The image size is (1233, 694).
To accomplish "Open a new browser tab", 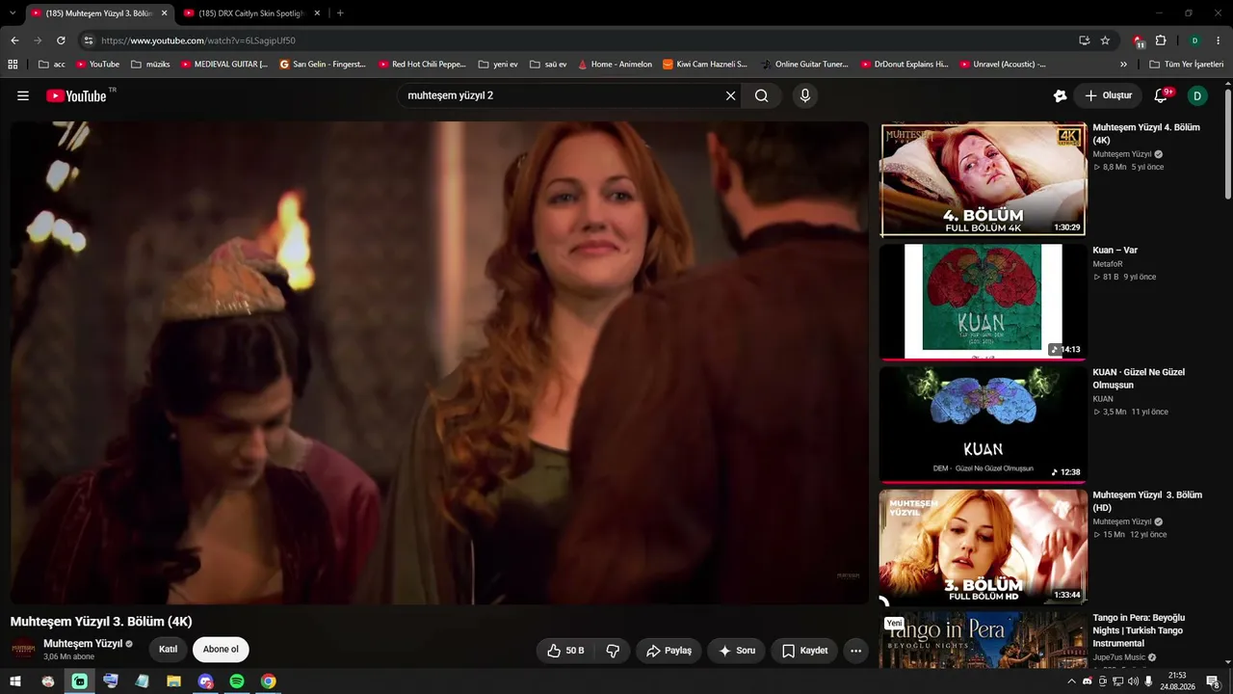I will click(x=340, y=13).
